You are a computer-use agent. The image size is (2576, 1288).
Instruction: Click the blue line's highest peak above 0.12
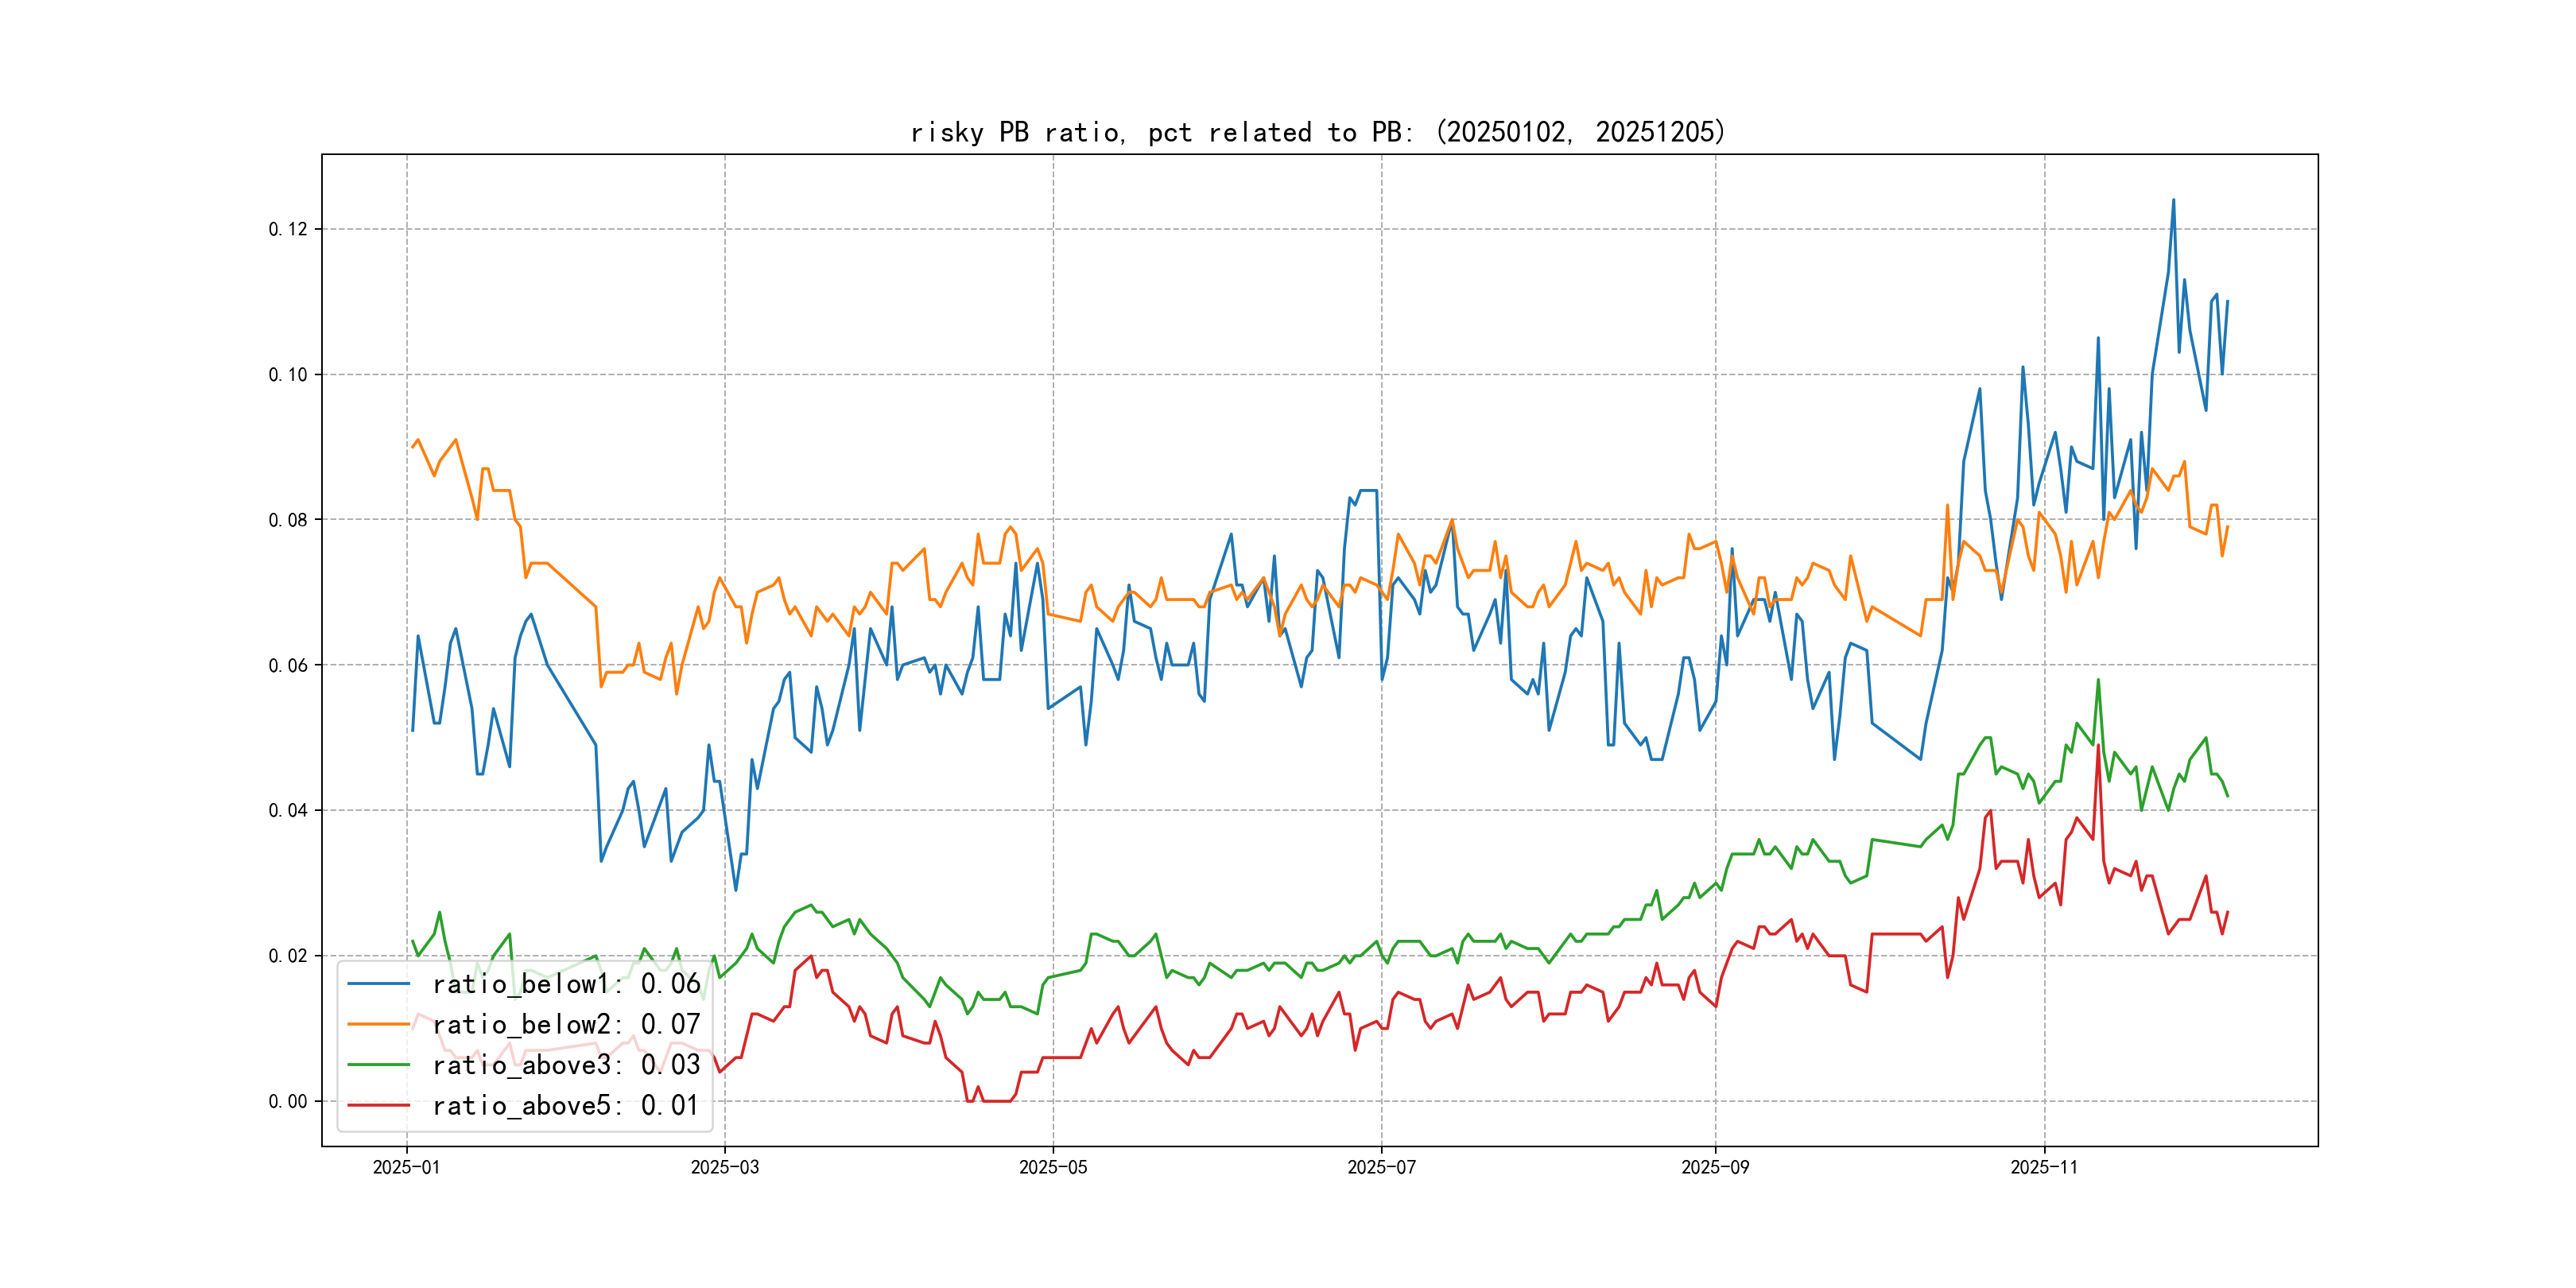tap(2173, 201)
